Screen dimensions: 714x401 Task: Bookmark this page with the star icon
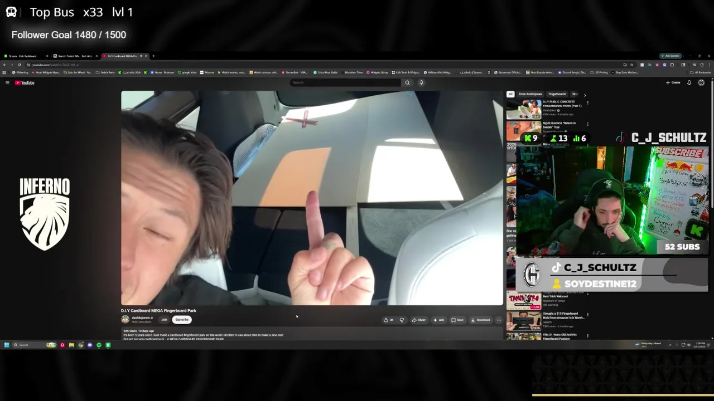pyautogui.click(x=631, y=65)
